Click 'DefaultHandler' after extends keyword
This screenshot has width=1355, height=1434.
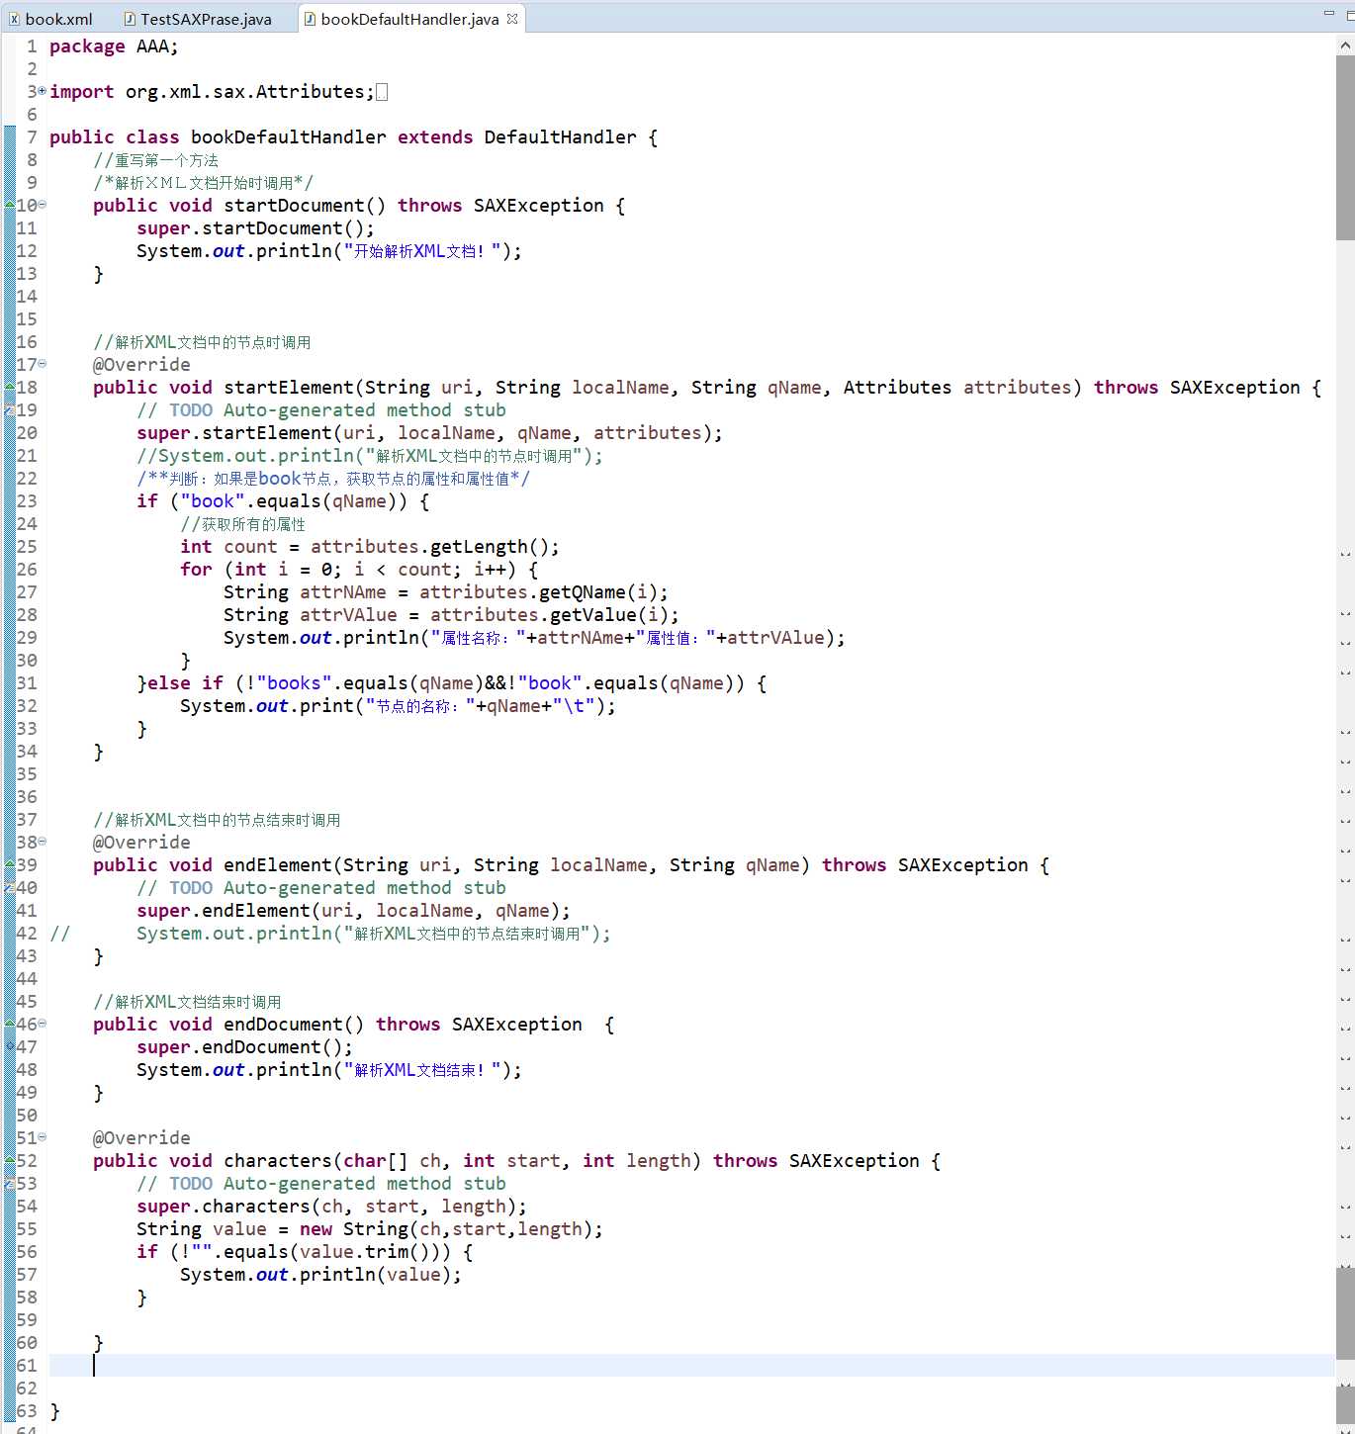point(560,137)
